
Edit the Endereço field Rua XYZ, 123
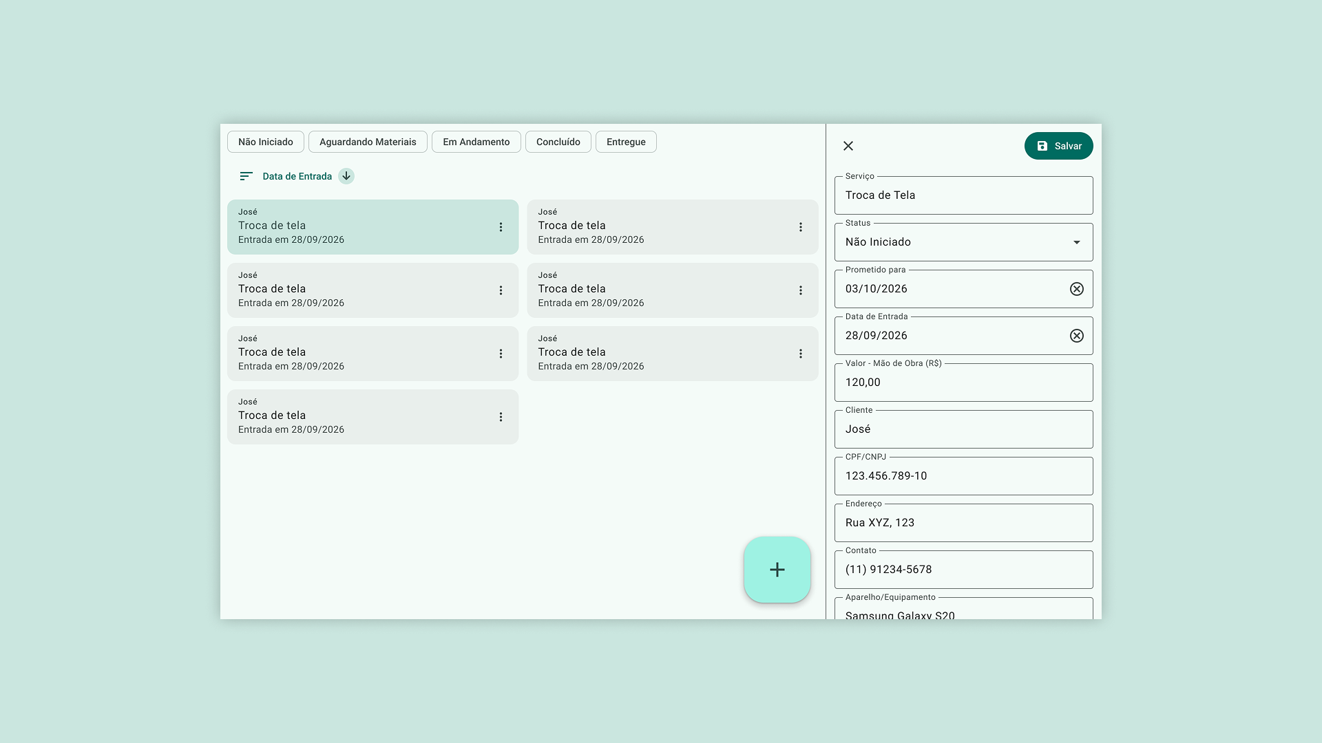pyautogui.click(x=964, y=523)
